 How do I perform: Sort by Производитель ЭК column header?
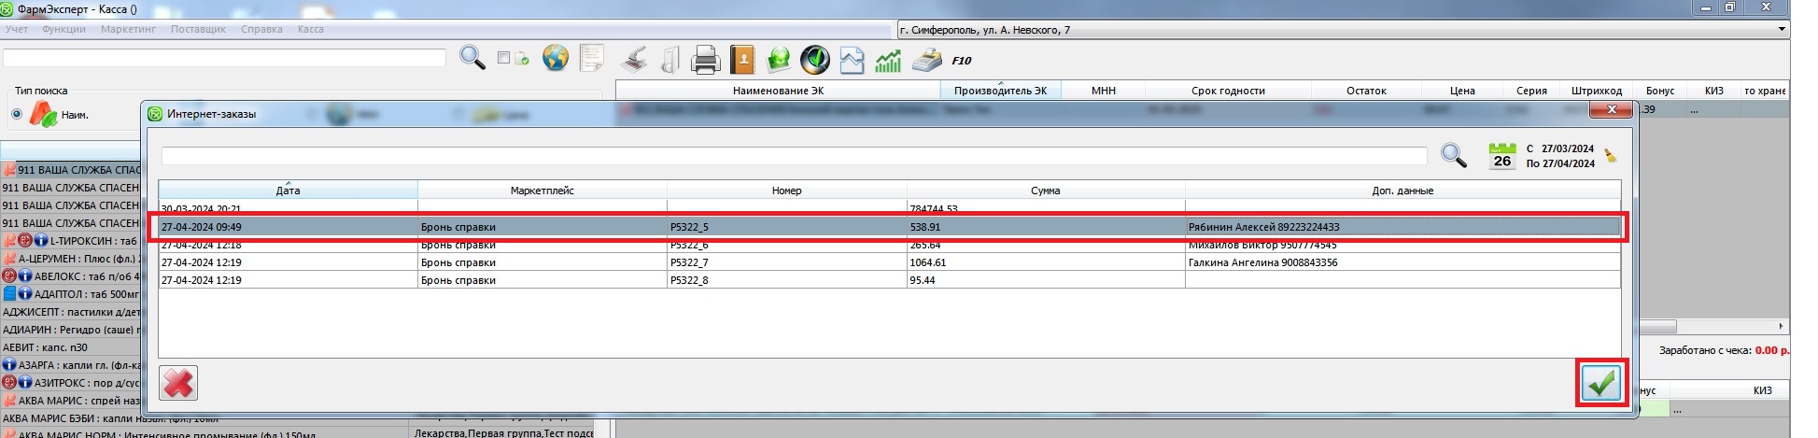click(x=1000, y=91)
